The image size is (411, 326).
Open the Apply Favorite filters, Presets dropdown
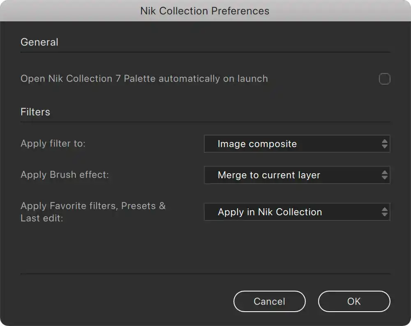pos(297,212)
